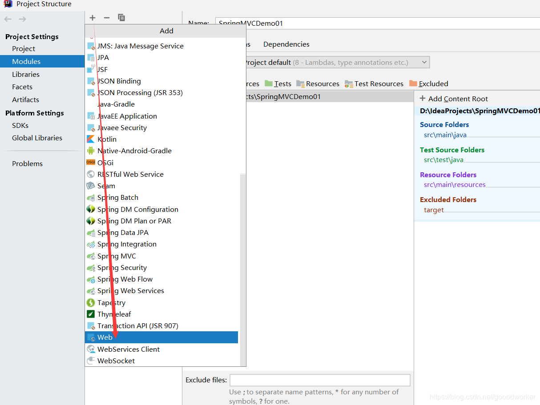Click the Spring DM Plan or PAR icon

(91, 221)
